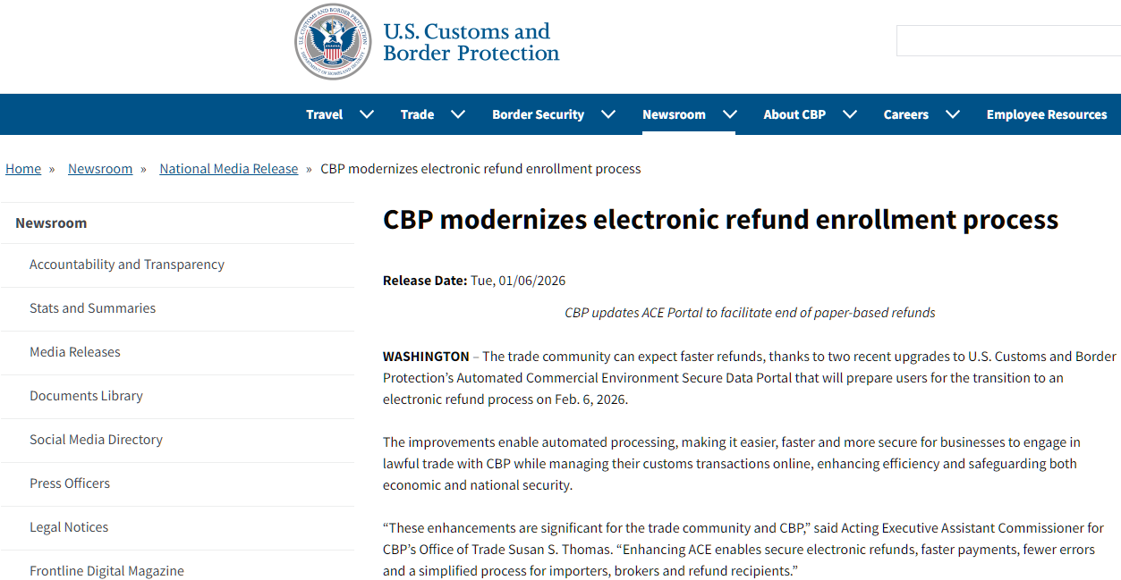Click inside the search input field

tap(1008, 41)
